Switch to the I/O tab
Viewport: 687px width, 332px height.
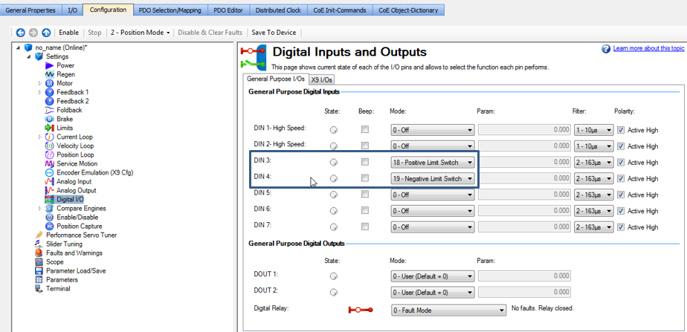click(x=72, y=10)
